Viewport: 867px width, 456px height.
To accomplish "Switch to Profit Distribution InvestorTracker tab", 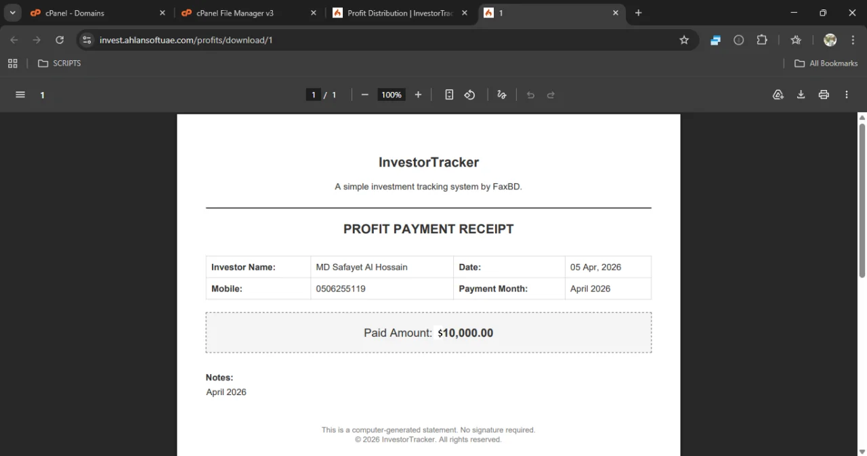I will coord(399,13).
